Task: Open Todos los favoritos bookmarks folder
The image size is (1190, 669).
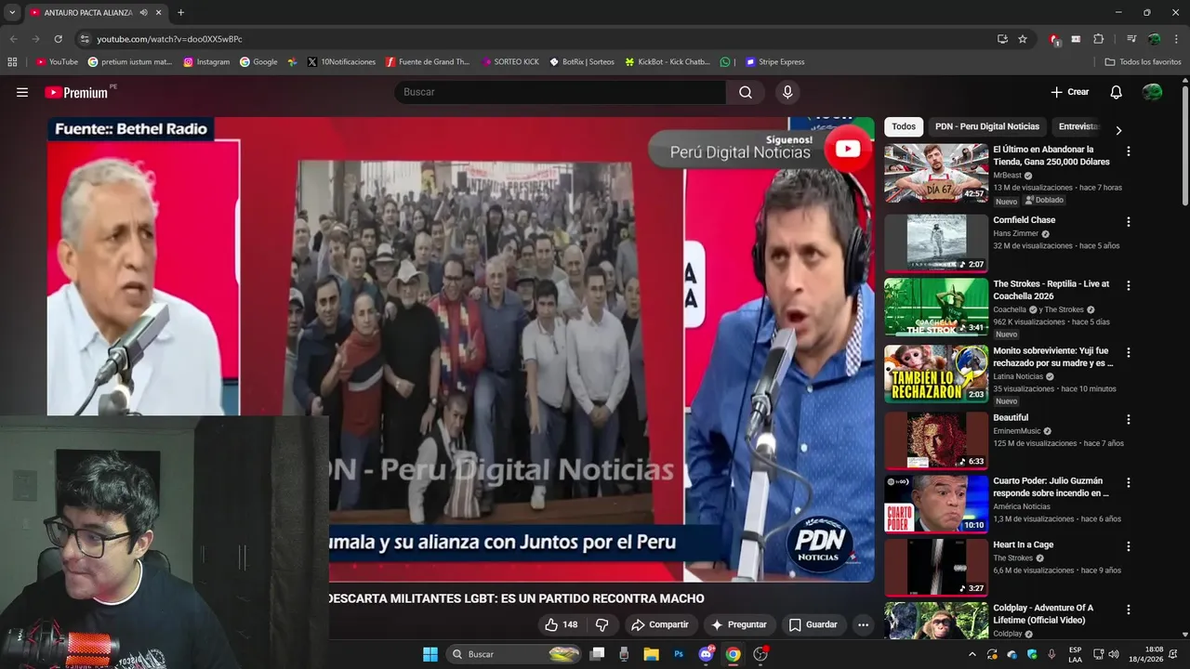Action: (x=1143, y=62)
